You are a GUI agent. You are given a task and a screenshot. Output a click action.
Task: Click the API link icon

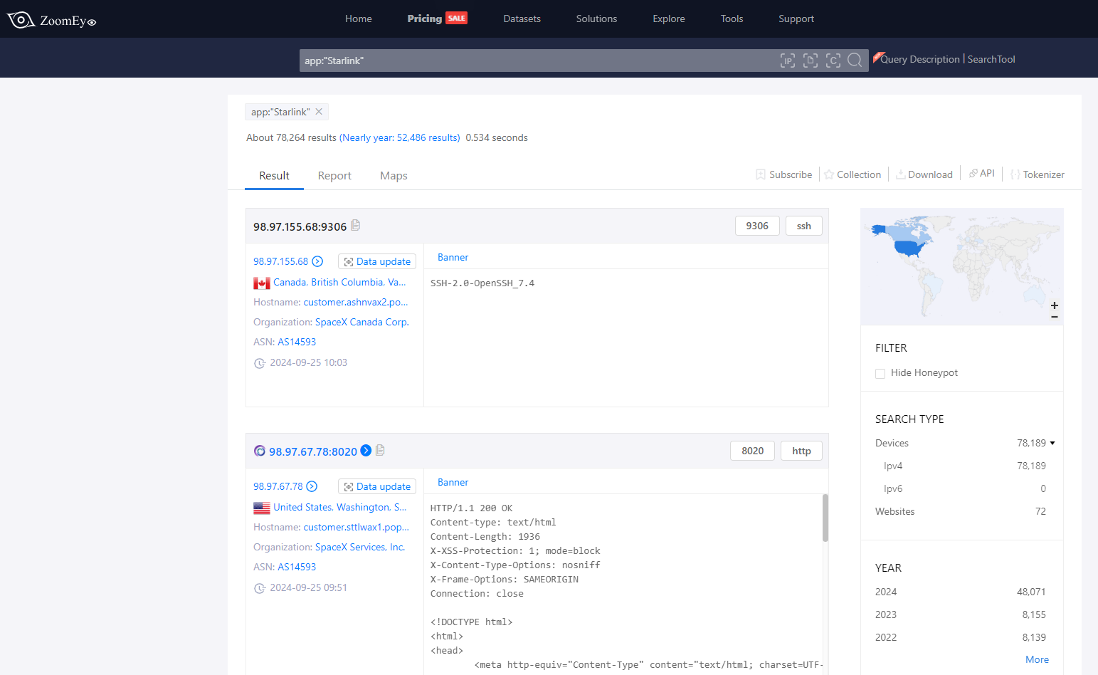[973, 173]
